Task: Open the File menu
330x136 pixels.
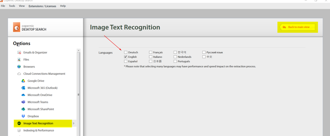Action: (3, 6)
